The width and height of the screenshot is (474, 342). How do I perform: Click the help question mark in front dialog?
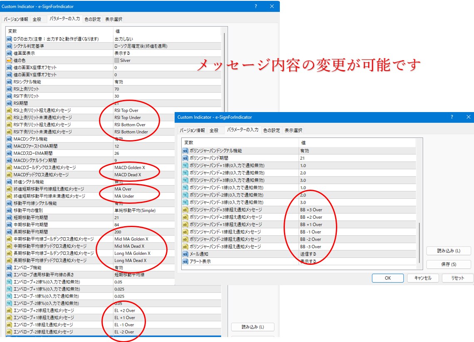pyautogui.click(x=452, y=117)
